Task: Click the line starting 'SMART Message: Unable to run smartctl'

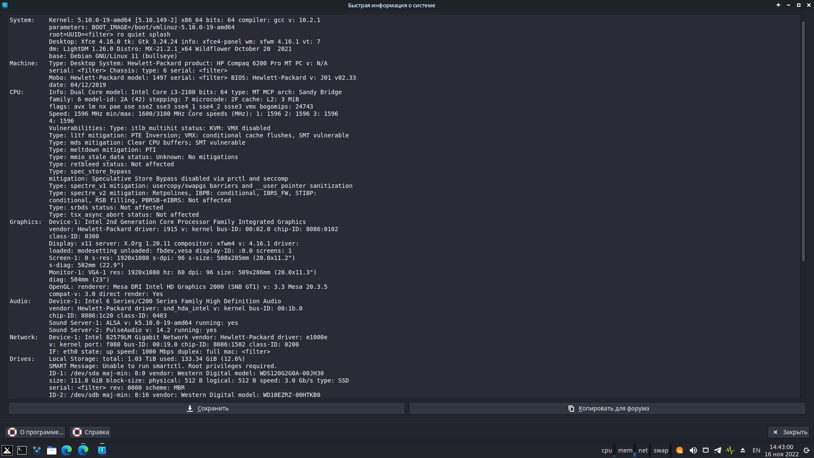Action: [x=163, y=366]
